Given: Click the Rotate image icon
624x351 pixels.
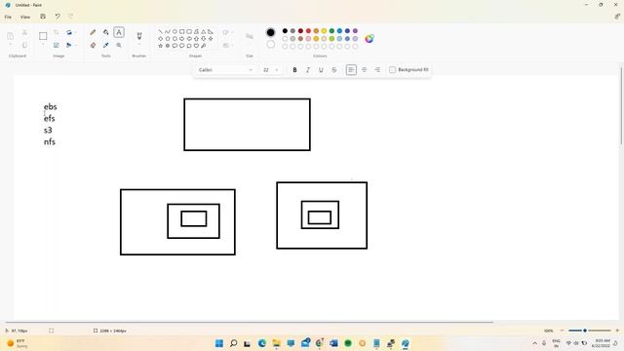Looking at the screenshot, I should [69, 32].
